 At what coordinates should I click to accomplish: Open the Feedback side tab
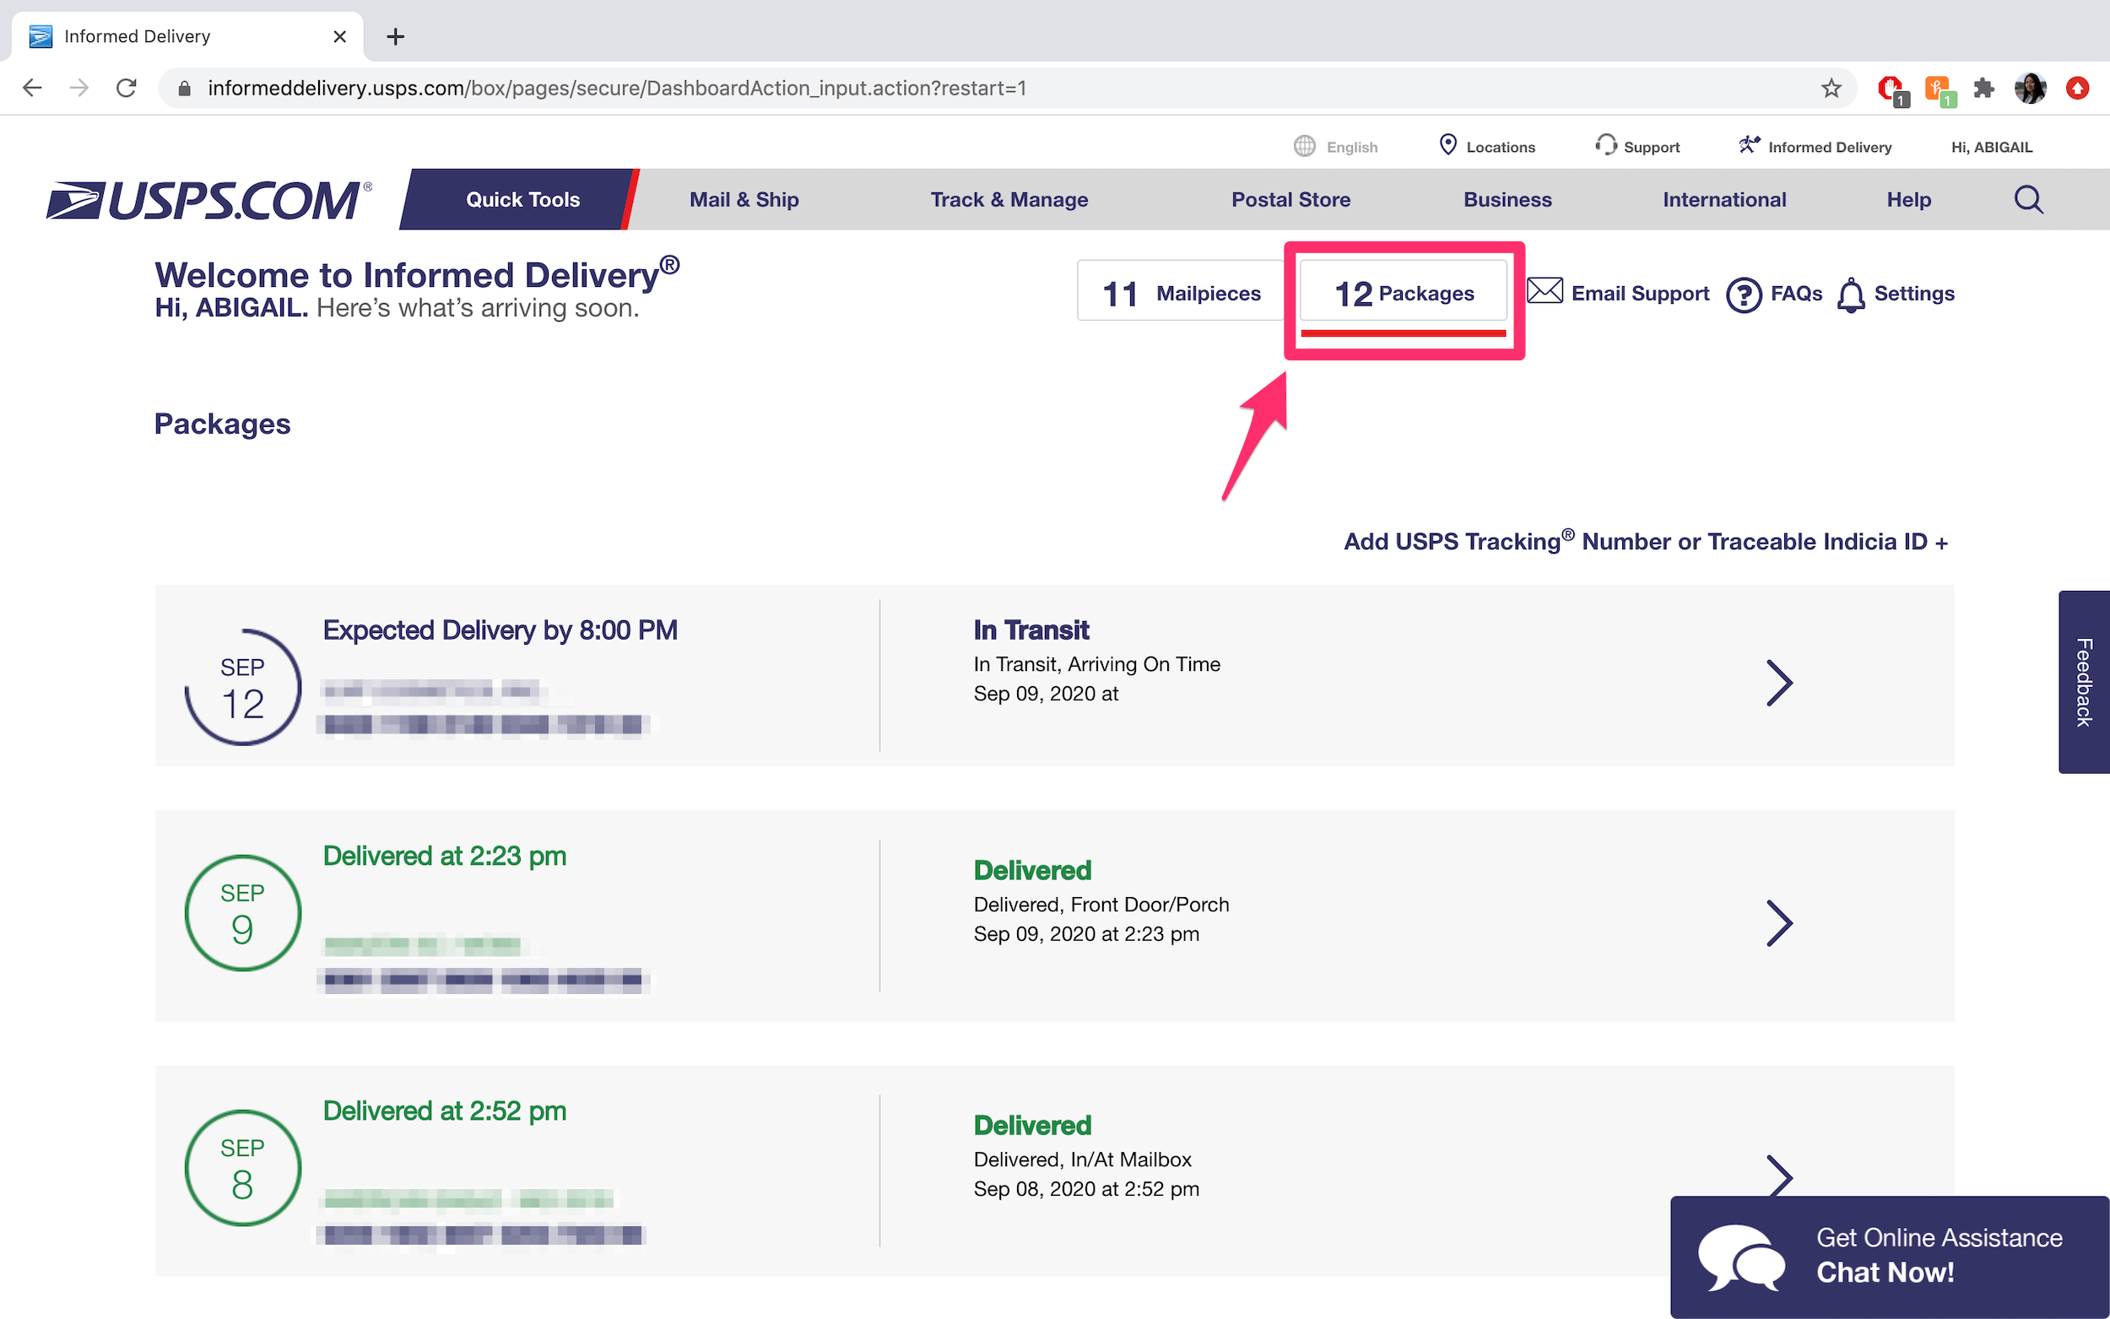2084,682
